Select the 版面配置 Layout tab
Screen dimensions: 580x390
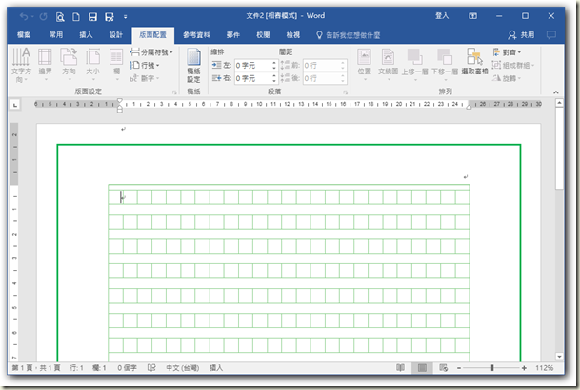point(152,35)
